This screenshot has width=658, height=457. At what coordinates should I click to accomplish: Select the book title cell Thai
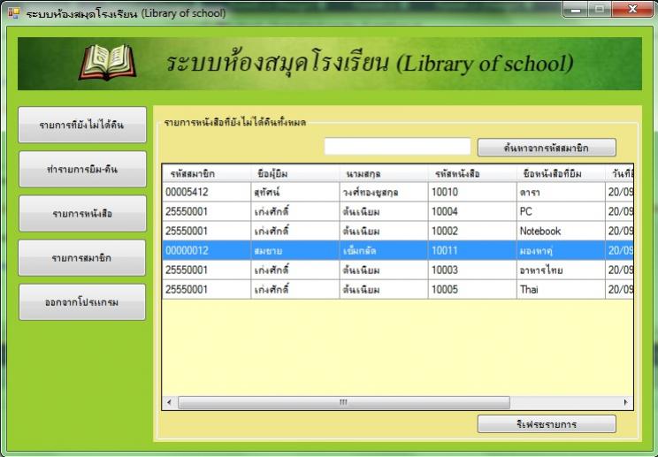click(561, 289)
